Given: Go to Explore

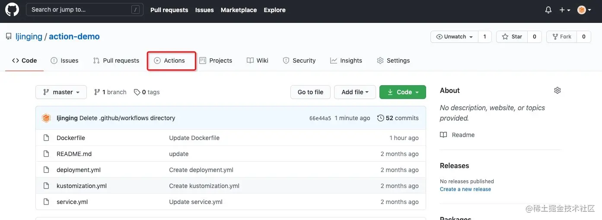Looking at the screenshot, I should coord(274,10).
